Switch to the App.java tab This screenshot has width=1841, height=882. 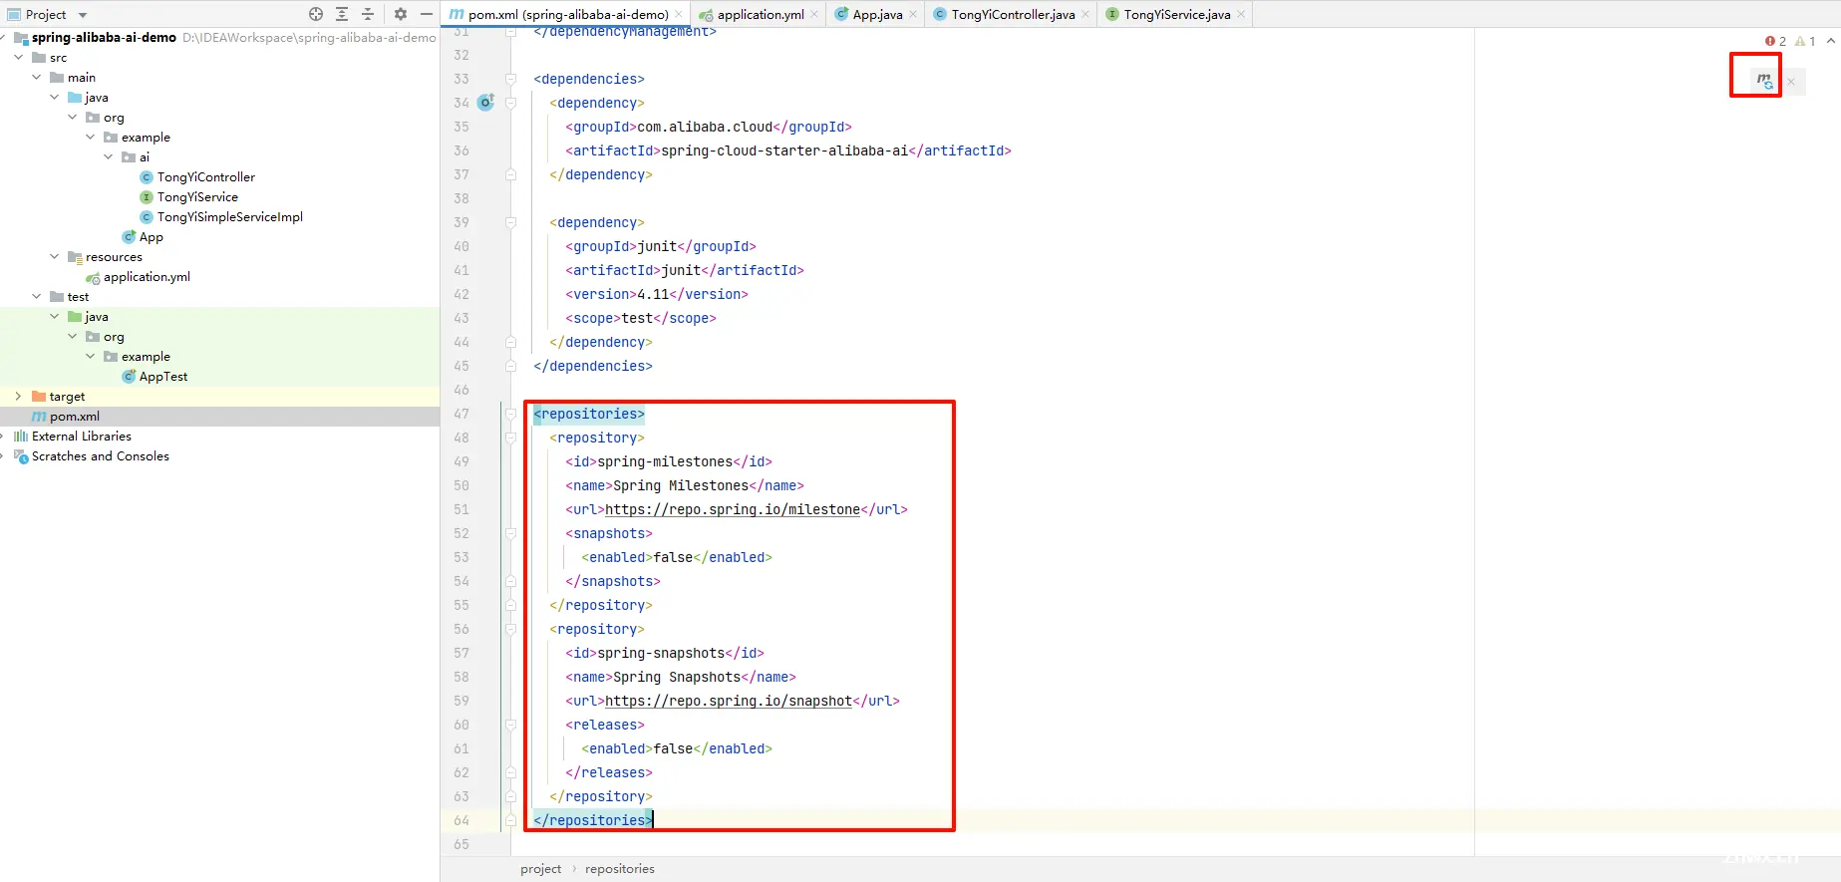point(877,14)
